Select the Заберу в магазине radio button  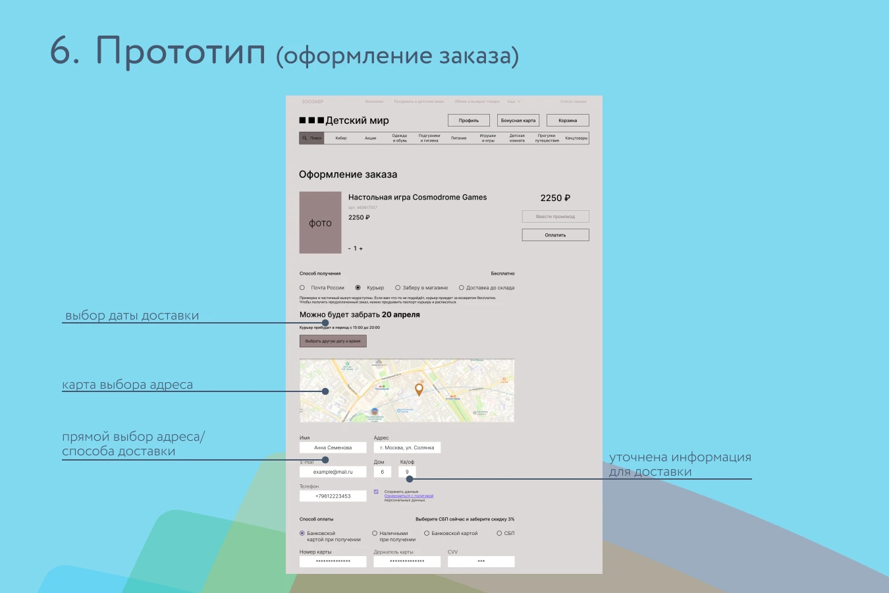coord(398,288)
